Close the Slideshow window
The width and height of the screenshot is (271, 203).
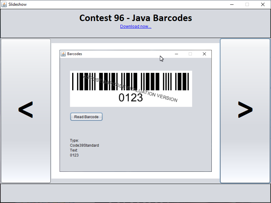pyautogui.click(x=263, y=4)
